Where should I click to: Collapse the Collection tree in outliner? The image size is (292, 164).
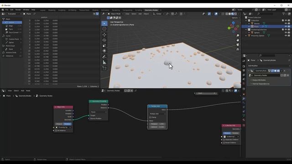coord(246,20)
